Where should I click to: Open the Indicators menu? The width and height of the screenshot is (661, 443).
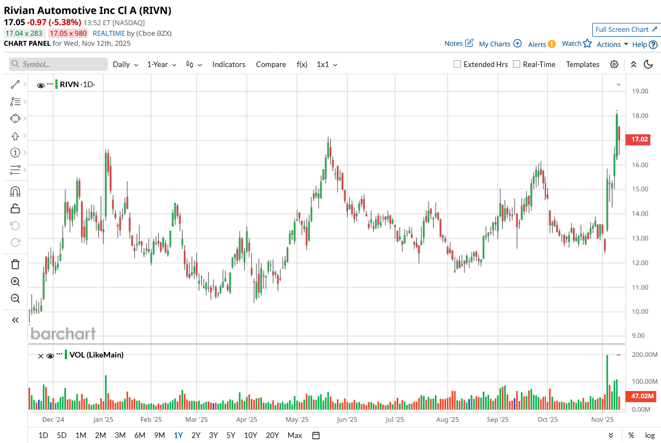(x=229, y=64)
